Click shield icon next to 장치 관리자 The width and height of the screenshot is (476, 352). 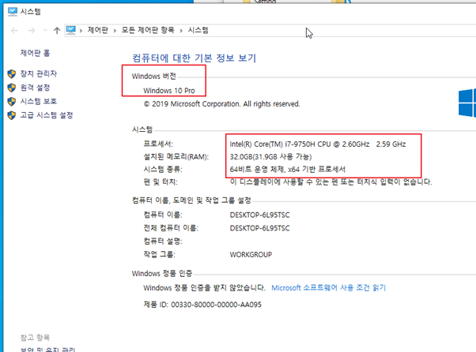click(x=12, y=74)
